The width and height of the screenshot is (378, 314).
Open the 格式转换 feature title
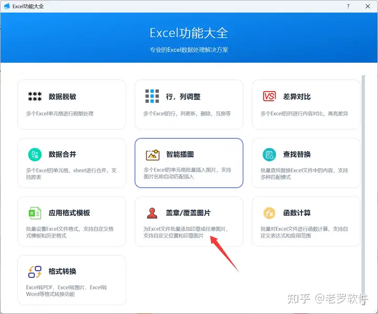[x=62, y=271]
